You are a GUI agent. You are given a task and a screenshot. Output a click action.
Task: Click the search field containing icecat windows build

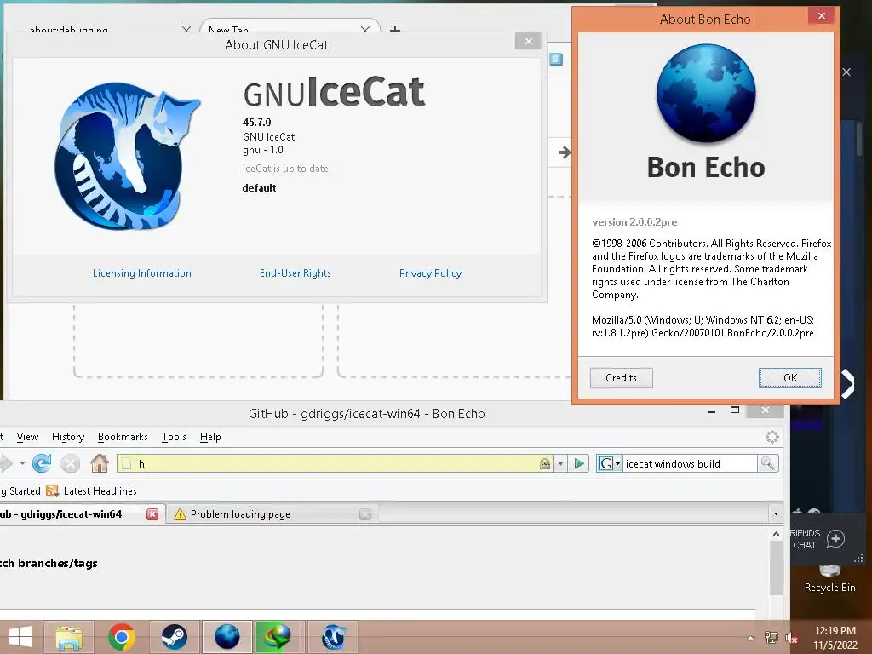690,463
